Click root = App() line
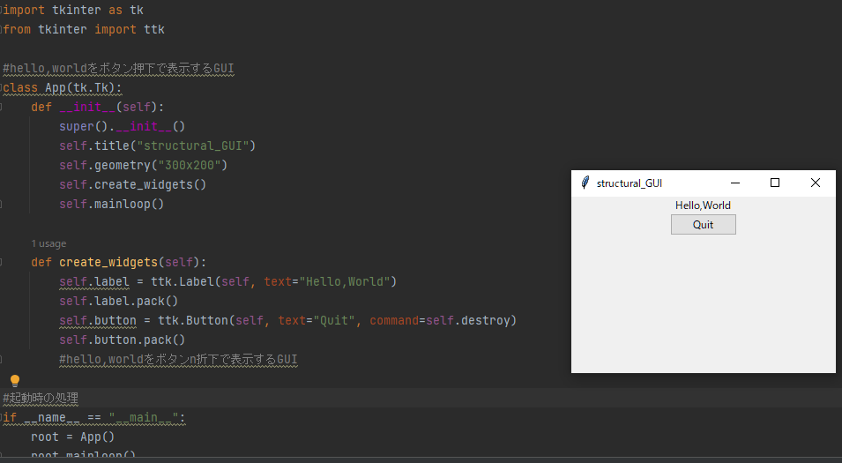Viewport: 842px width, 463px height. (73, 437)
